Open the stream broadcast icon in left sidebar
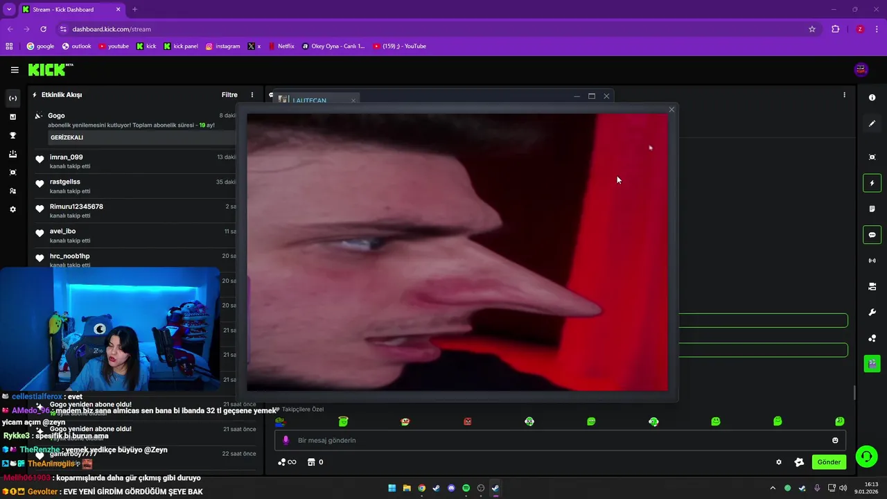This screenshot has height=499, width=887. (x=12, y=98)
